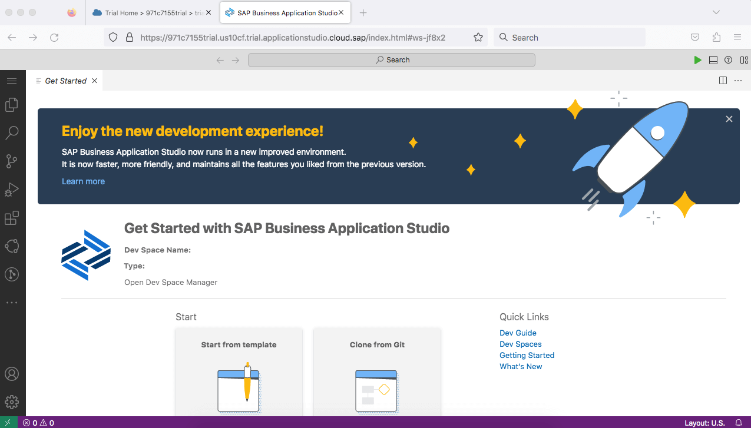
Task: Click the padlock site info icon
Action: pos(130,37)
